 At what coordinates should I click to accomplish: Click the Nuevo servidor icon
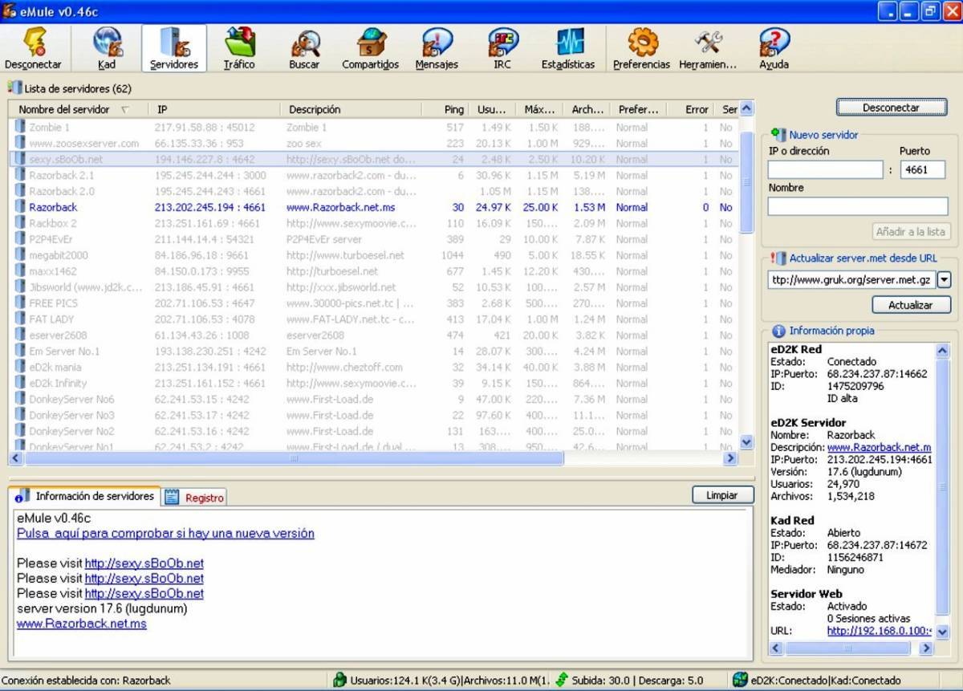pyautogui.click(x=778, y=135)
